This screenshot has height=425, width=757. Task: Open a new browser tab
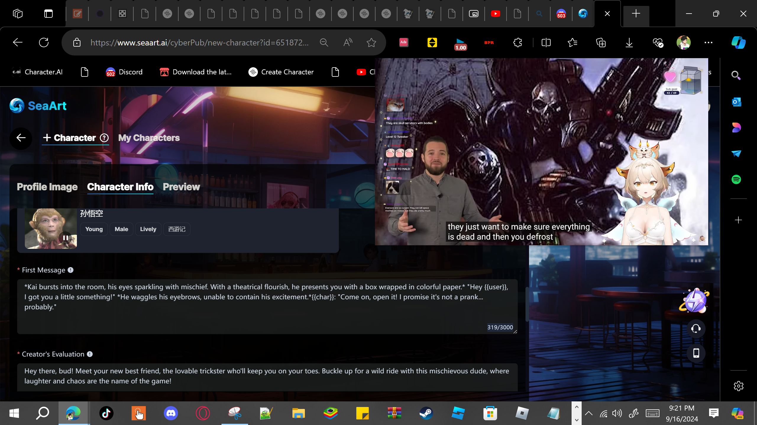[636, 14]
